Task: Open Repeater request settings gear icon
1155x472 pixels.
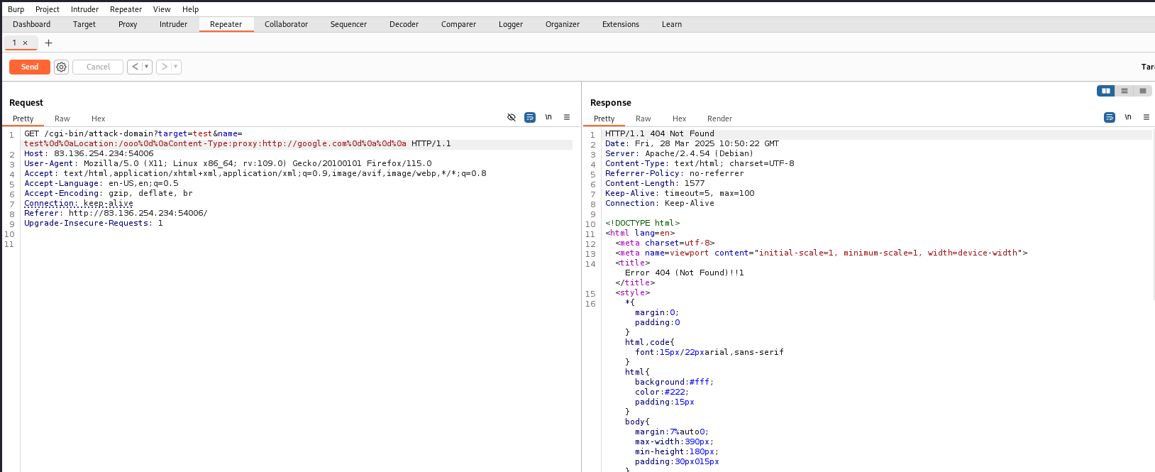Action: (62, 67)
